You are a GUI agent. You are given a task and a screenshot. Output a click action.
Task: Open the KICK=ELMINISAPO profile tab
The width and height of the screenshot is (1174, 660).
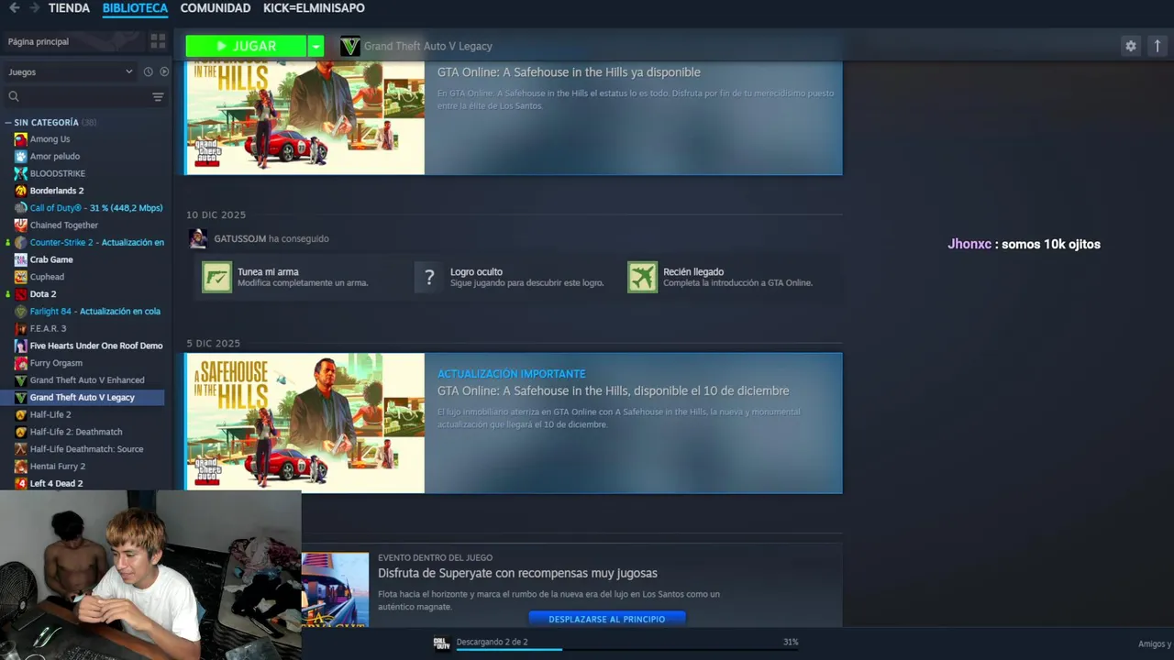pos(314,8)
